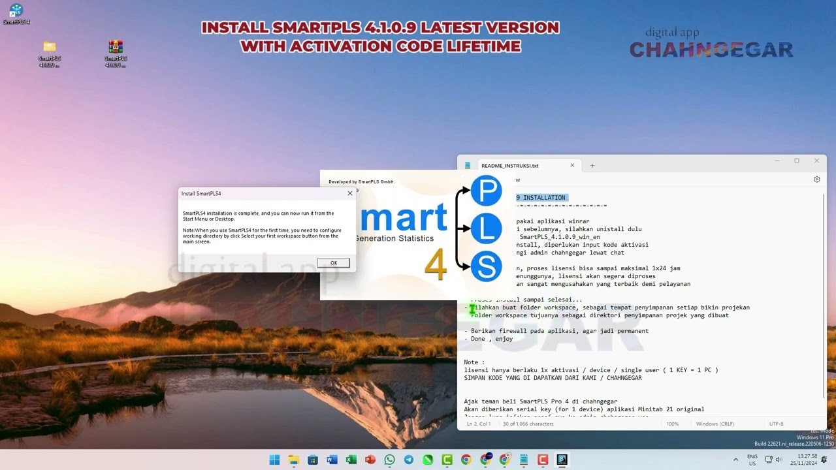Click 'Note :' line in Notepad

(x=475, y=362)
